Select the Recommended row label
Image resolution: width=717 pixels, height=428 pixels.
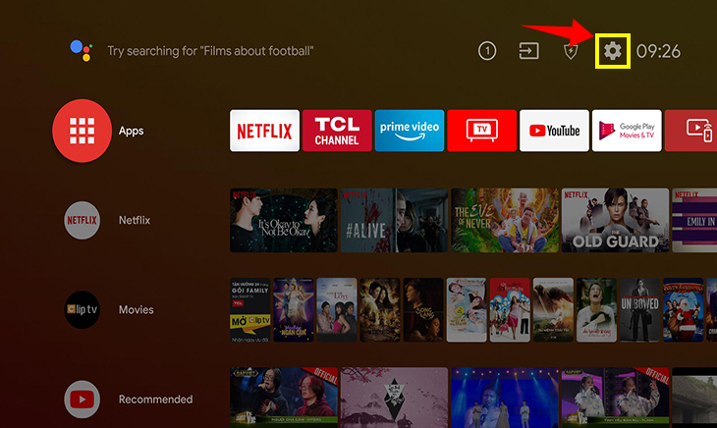pos(155,400)
